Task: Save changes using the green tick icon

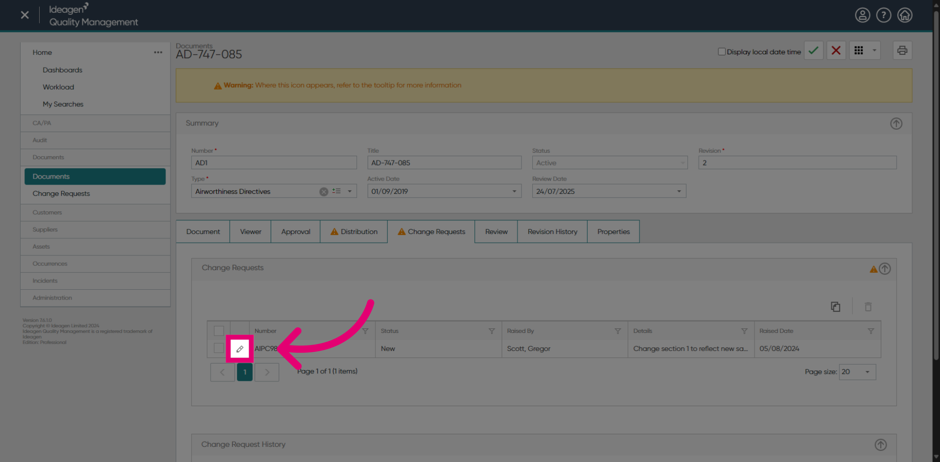Action: (814, 50)
